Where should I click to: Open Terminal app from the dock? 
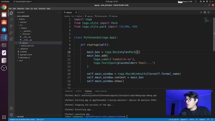tap(4, 45)
